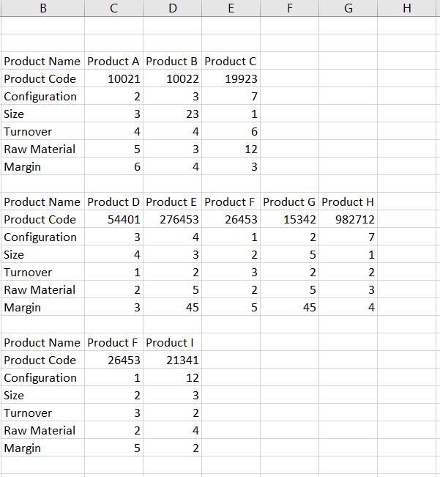The width and height of the screenshot is (440, 477).
Task: Select the cell labeled Product A
Action: [113, 61]
